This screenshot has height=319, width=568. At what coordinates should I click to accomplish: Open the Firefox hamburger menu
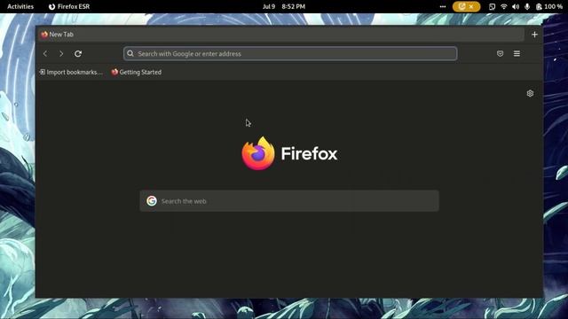[x=517, y=53]
